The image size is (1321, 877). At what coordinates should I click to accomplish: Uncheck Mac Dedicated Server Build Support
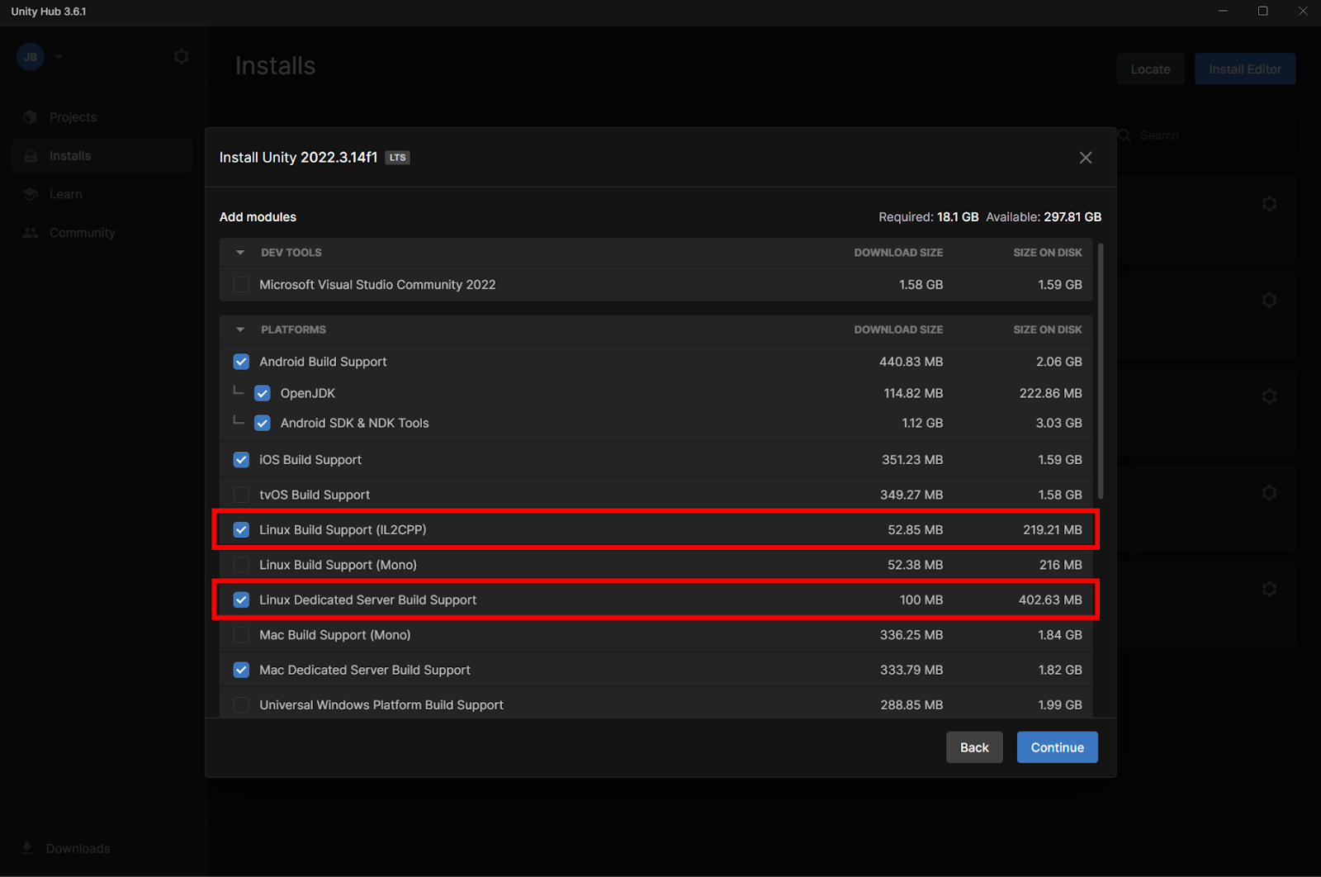coord(241,670)
